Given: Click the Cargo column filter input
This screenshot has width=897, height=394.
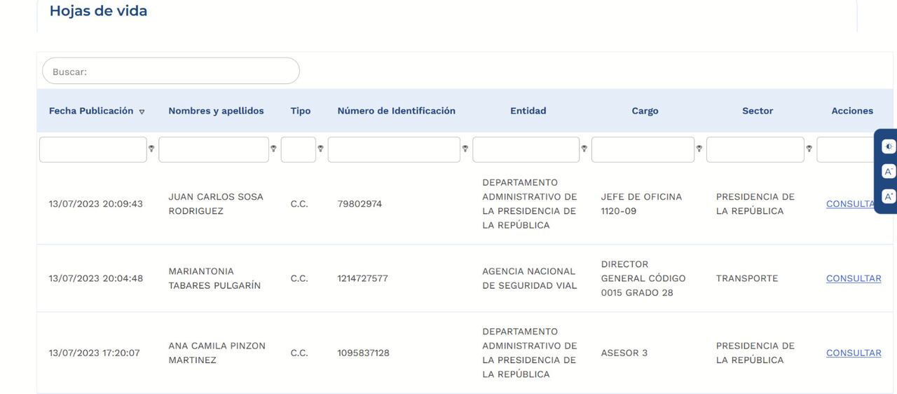Looking at the screenshot, I should click(x=643, y=149).
